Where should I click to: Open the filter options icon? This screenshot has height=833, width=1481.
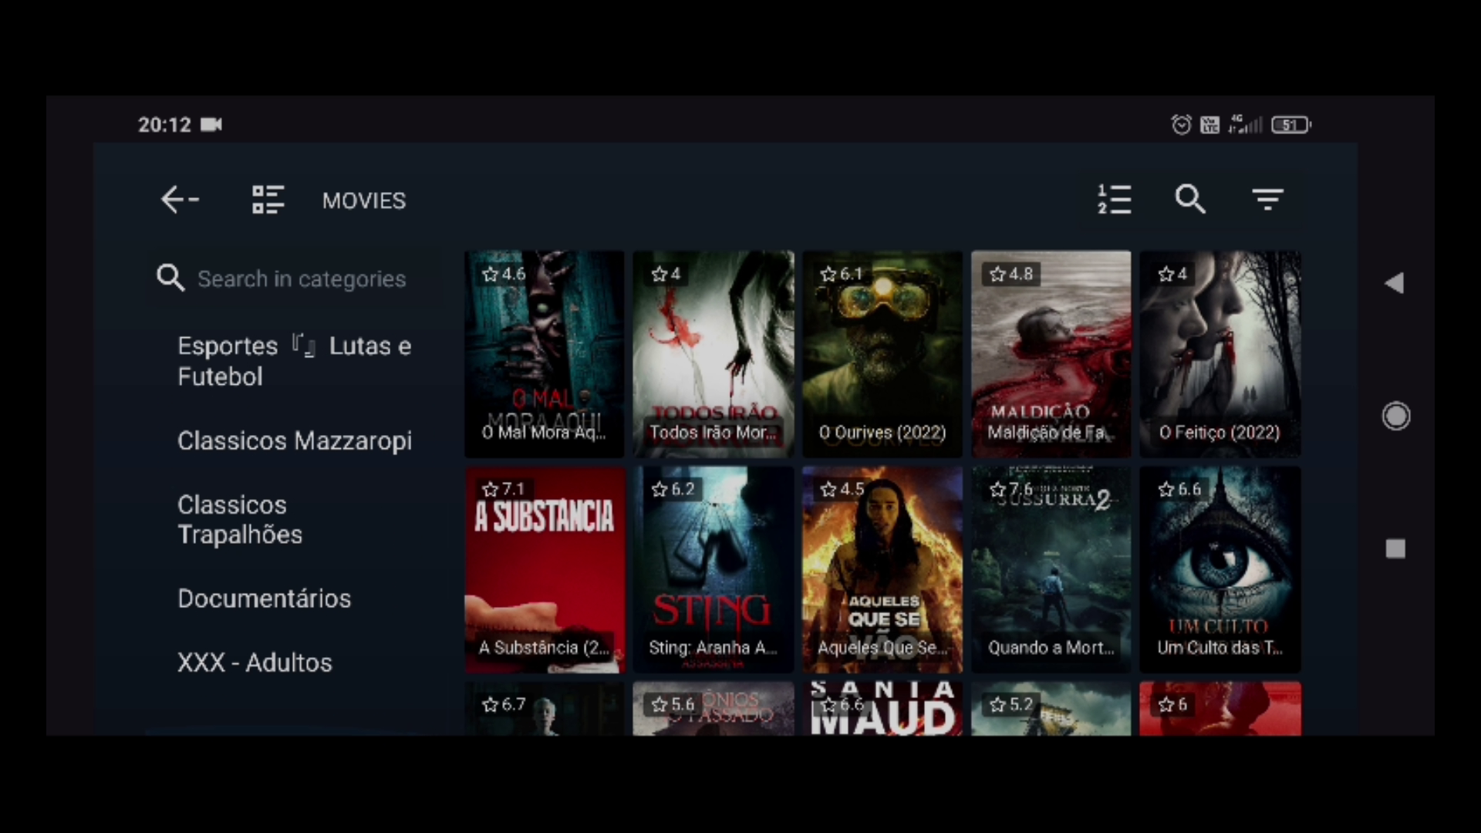(1267, 200)
